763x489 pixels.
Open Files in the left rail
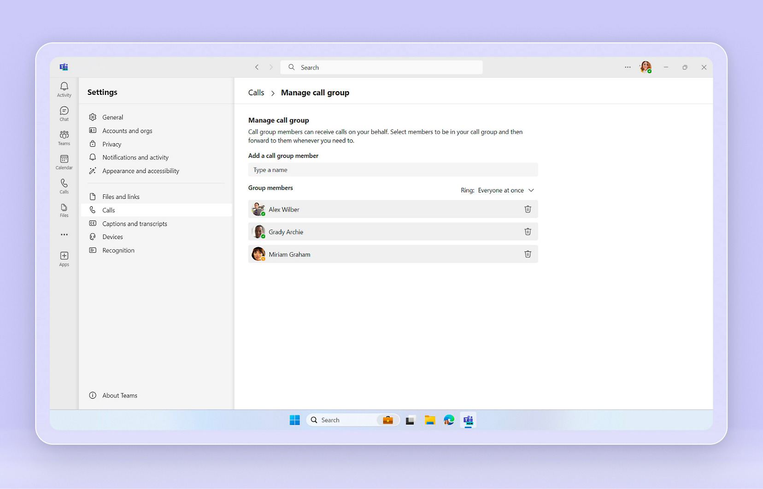pos(64,210)
